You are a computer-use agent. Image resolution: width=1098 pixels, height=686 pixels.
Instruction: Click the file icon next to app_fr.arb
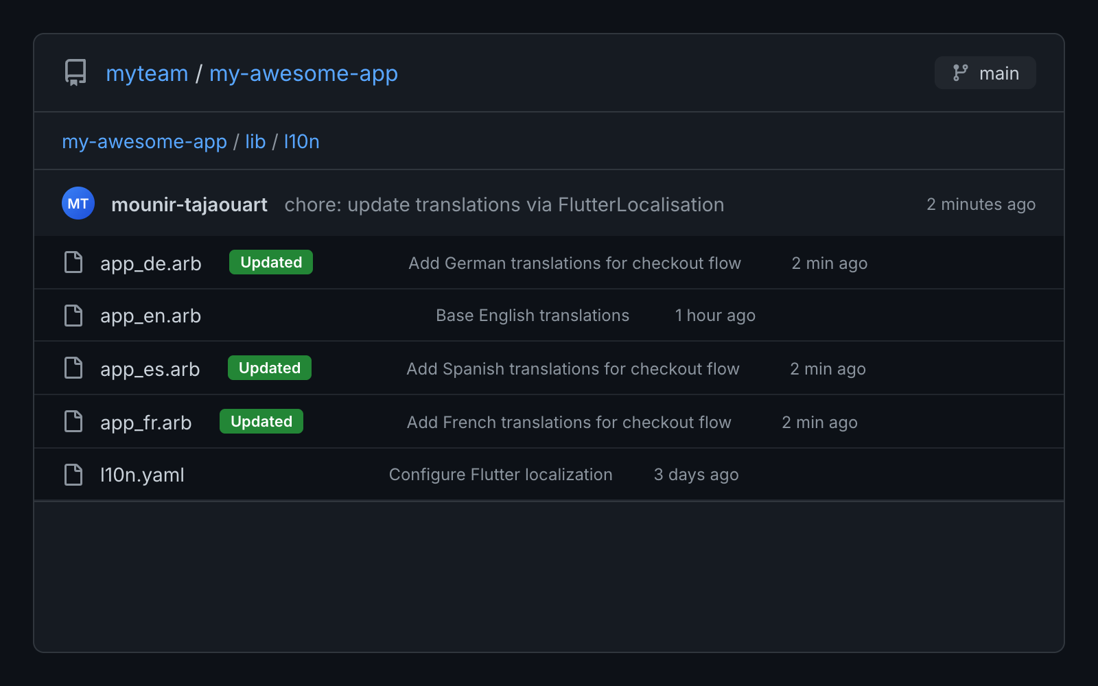point(73,421)
